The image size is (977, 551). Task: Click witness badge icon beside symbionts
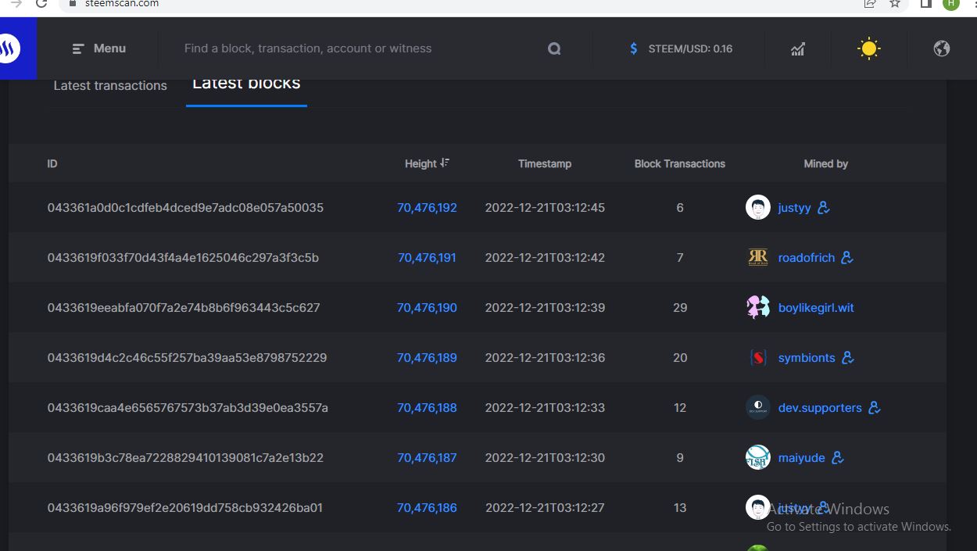[847, 357]
